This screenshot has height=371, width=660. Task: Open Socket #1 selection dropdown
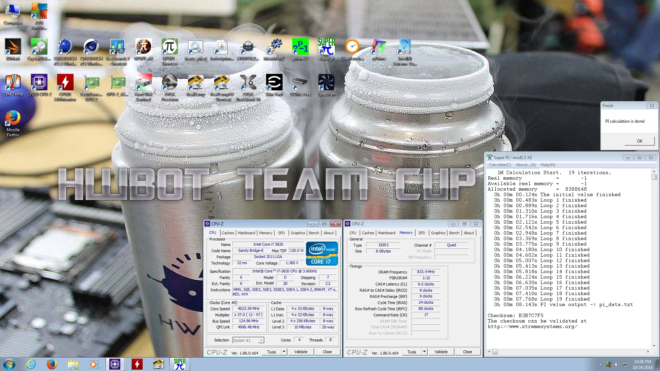[248, 340]
